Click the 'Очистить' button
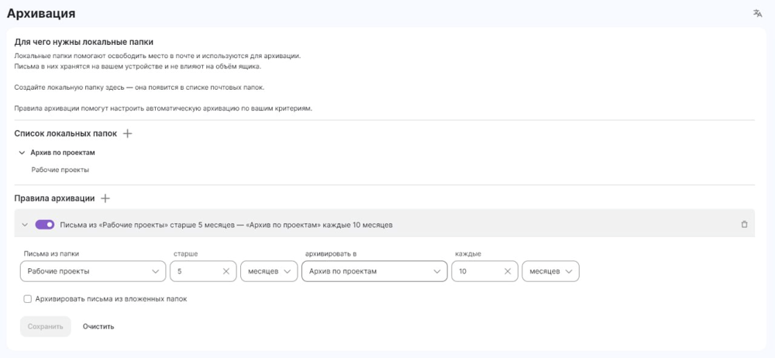This screenshot has width=775, height=358. pyautogui.click(x=98, y=326)
